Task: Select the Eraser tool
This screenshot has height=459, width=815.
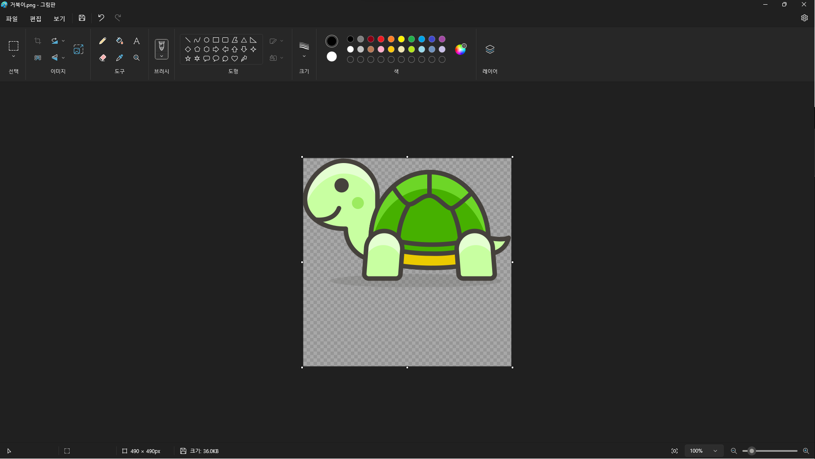Action: 102,58
